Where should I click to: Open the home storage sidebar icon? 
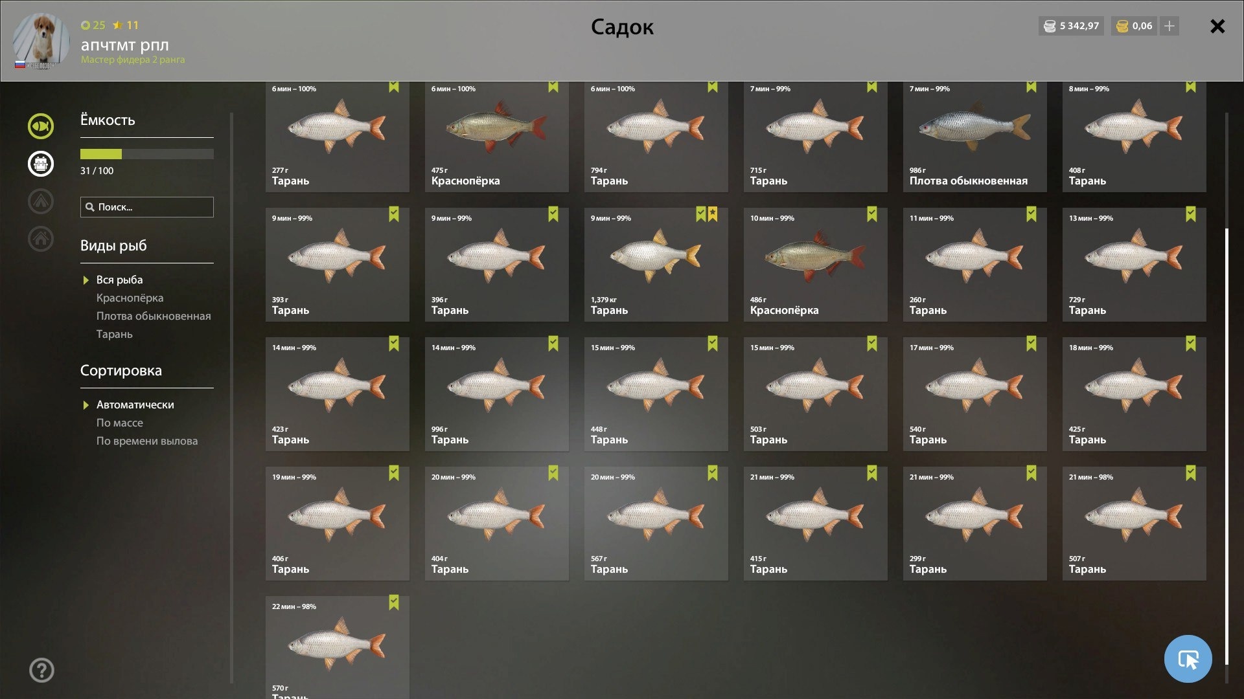click(x=41, y=239)
